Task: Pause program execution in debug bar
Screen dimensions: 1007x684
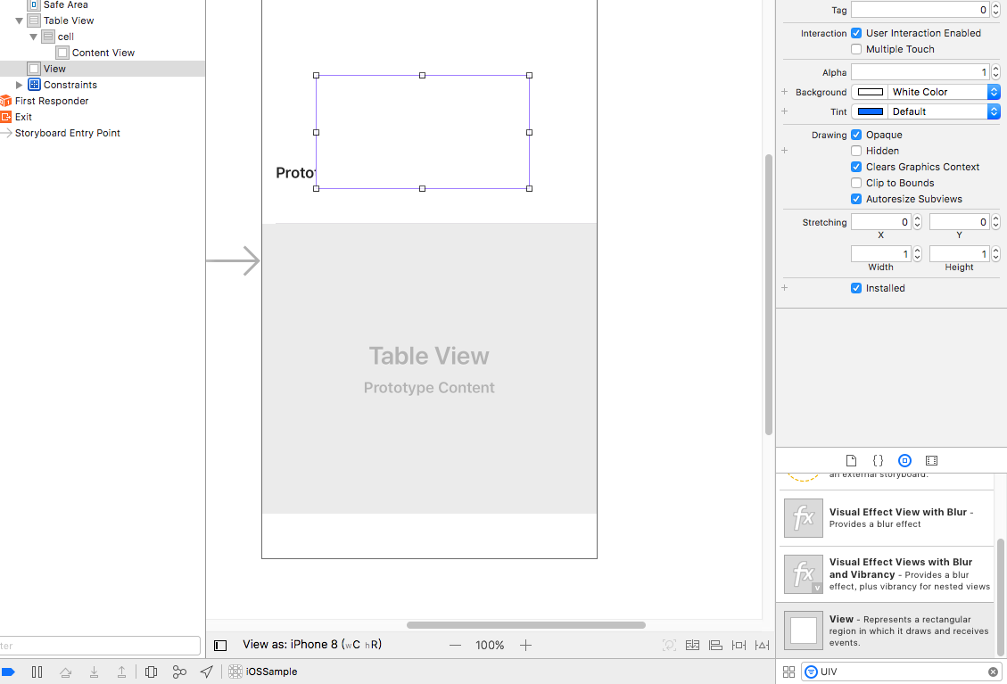Action: tap(37, 672)
